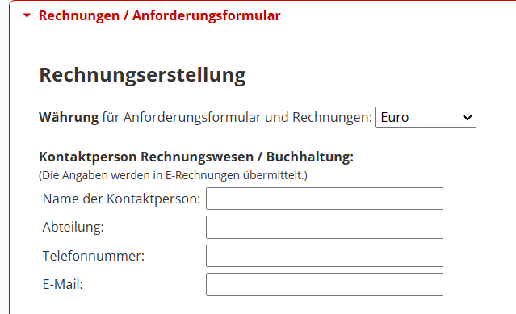Click Anforderungsformular in the red section header
This screenshot has height=314, width=516.
(207, 15)
